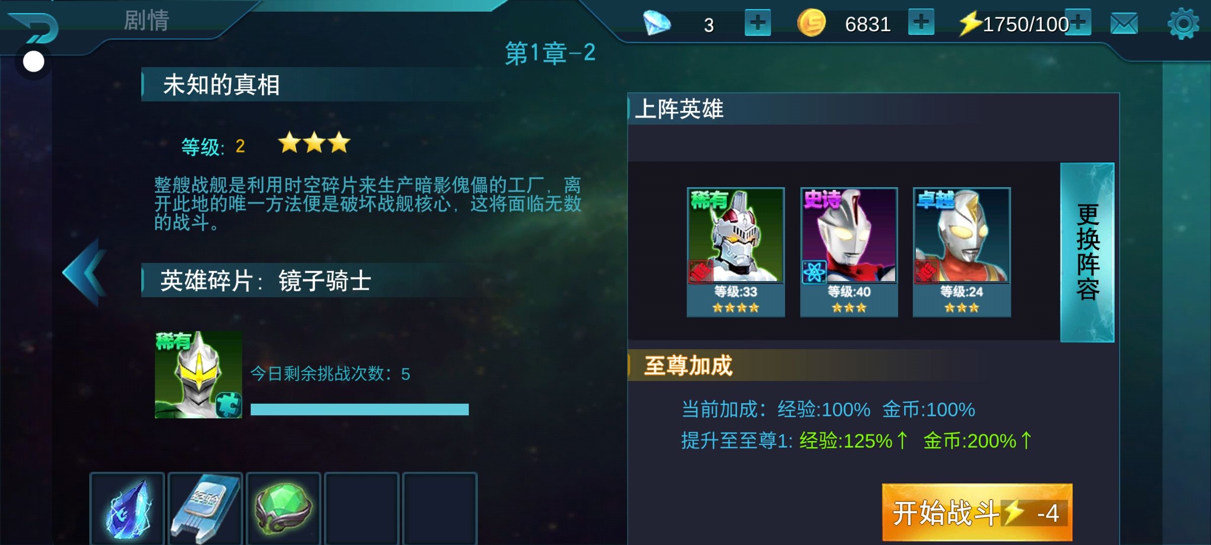The width and height of the screenshot is (1211, 545).
Task: Open the mail envelope icon
Action: coord(1124,23)
